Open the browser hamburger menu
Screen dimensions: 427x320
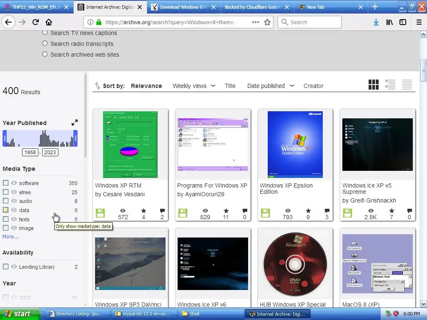click(x=419, y=22)
